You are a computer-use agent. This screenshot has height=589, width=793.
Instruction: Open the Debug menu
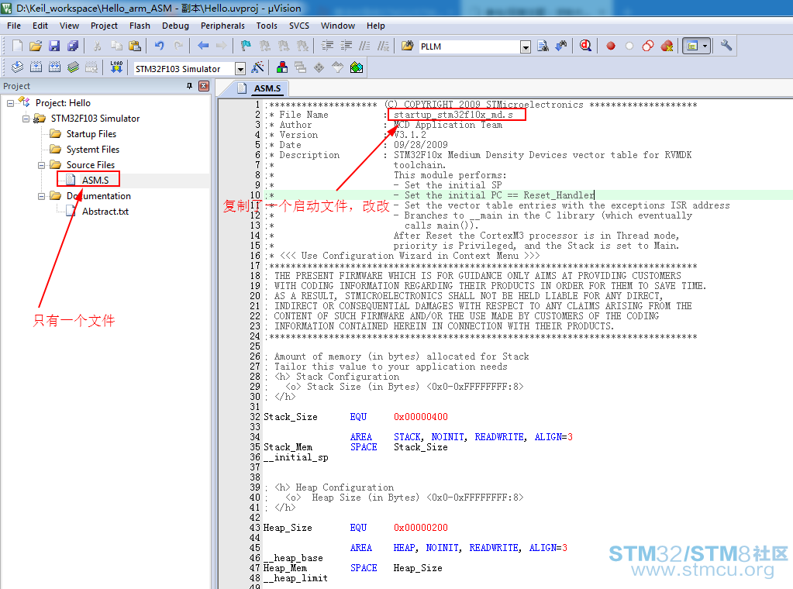(175, 26)
